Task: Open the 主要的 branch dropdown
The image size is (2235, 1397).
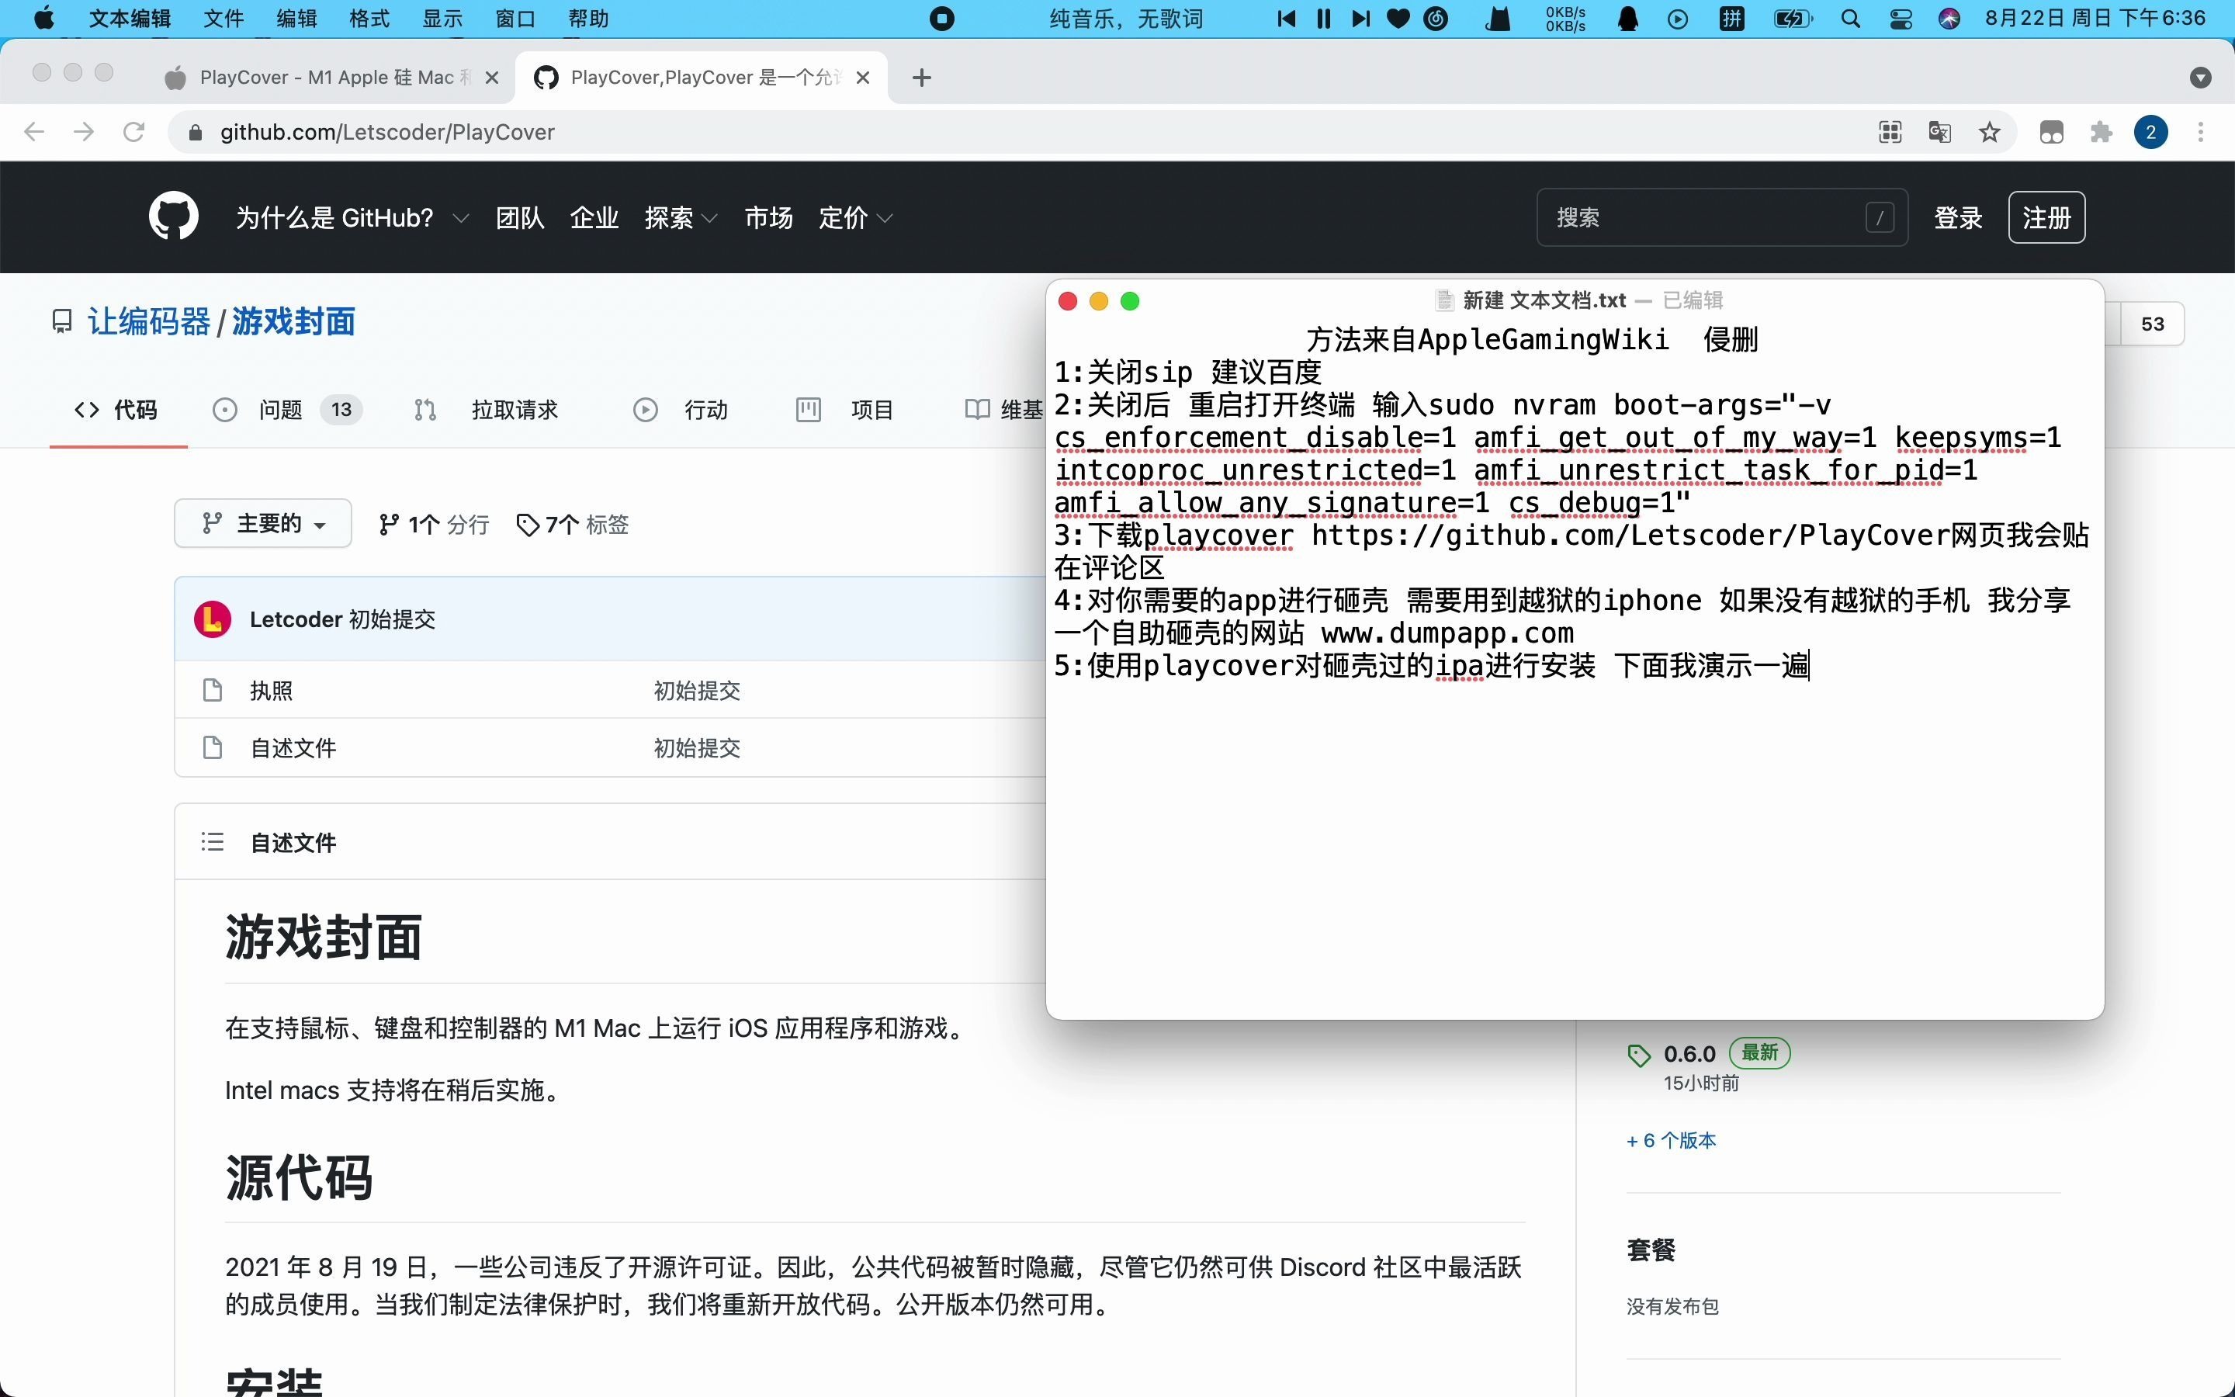Action: click(x=263, y=524)
